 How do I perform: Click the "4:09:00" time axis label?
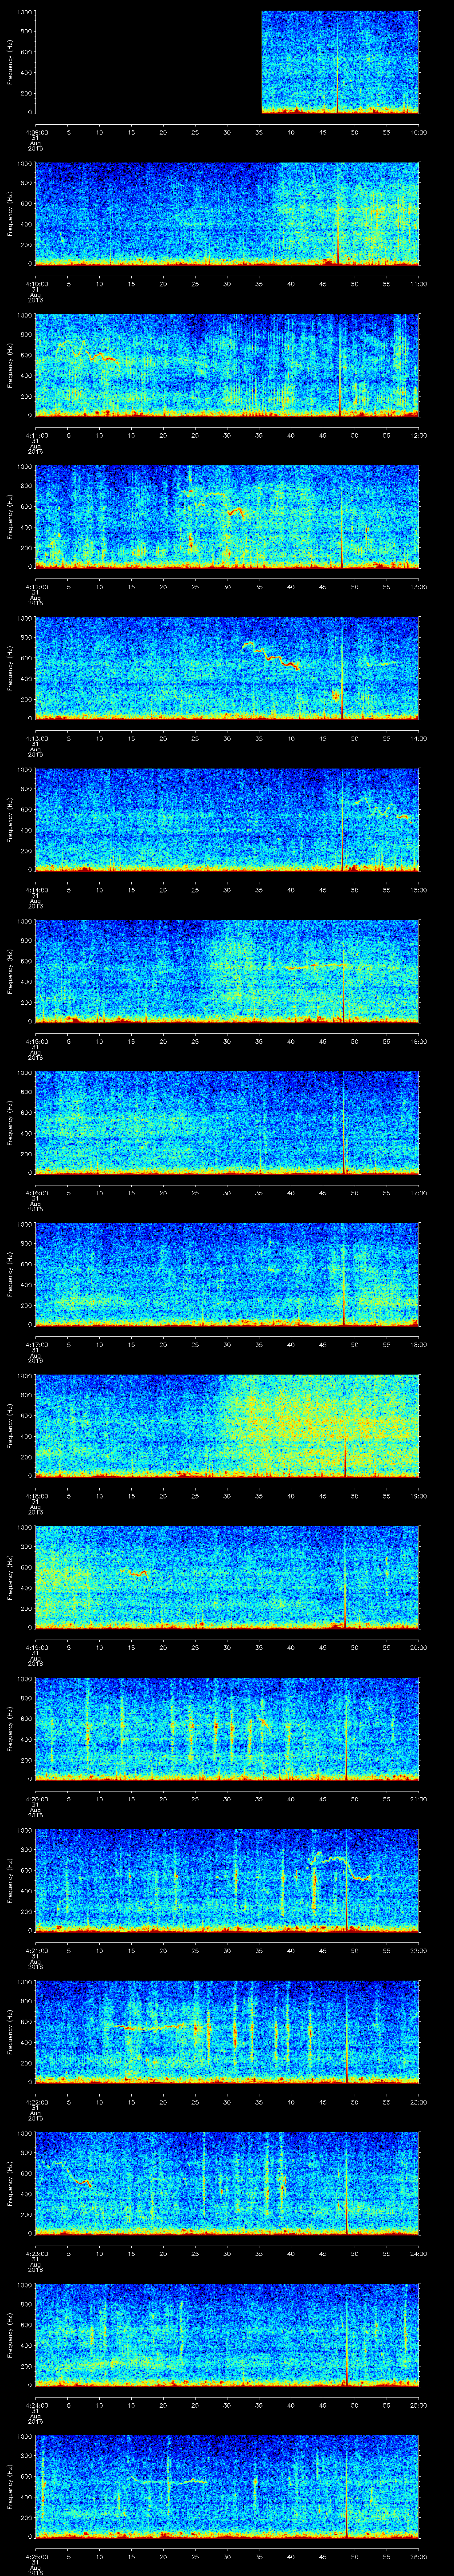(x=36, y=132)
